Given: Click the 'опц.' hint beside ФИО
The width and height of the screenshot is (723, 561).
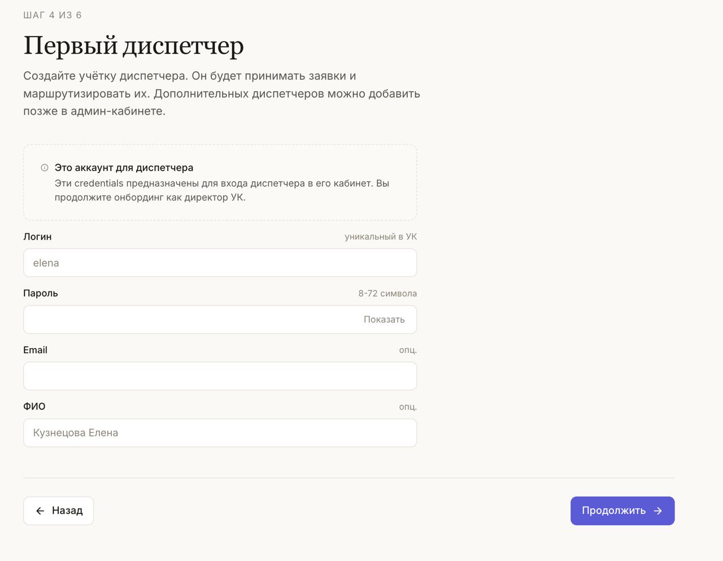Looking at the screenshot, I should (x=408, y=407).
